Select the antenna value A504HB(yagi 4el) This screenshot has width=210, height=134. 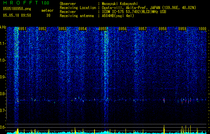pyautogui.click(x=118, y=16)
